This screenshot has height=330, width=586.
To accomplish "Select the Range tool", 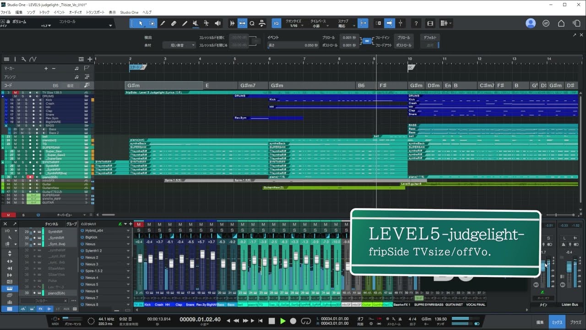I will (152, 23).
